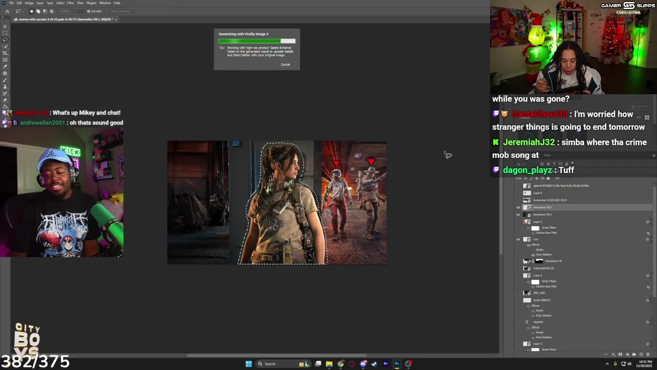Select the Rectangular Marquee tool

point(5,33)
